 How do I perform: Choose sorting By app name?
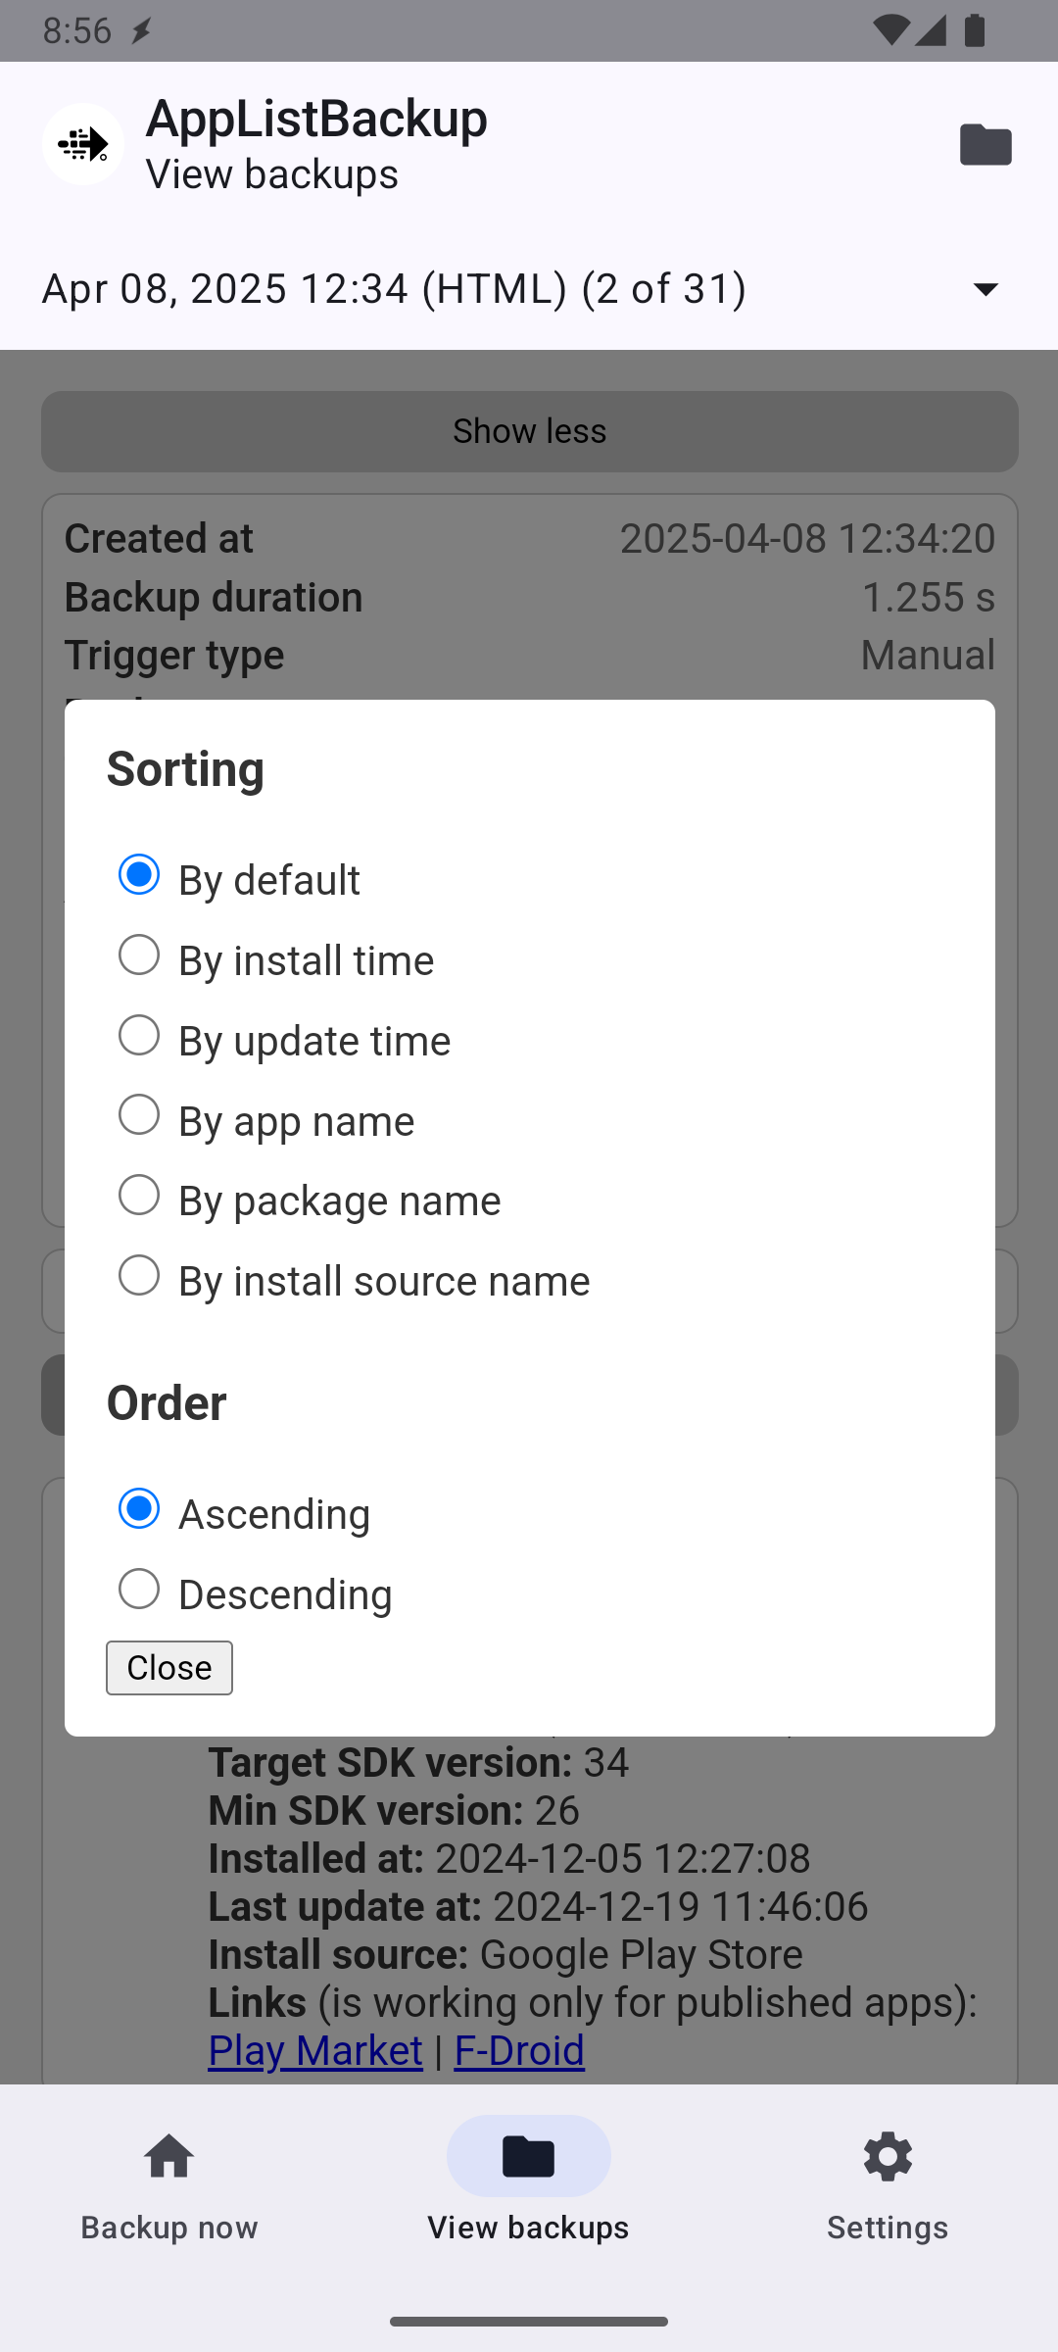(x=139, y=1115)
